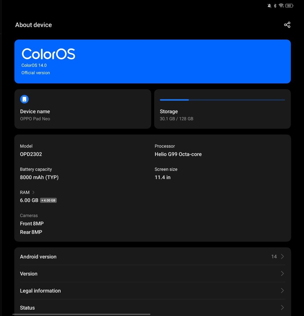
Task: Tap the Bluetooth status bar icon
Action: tap(275, 6)
